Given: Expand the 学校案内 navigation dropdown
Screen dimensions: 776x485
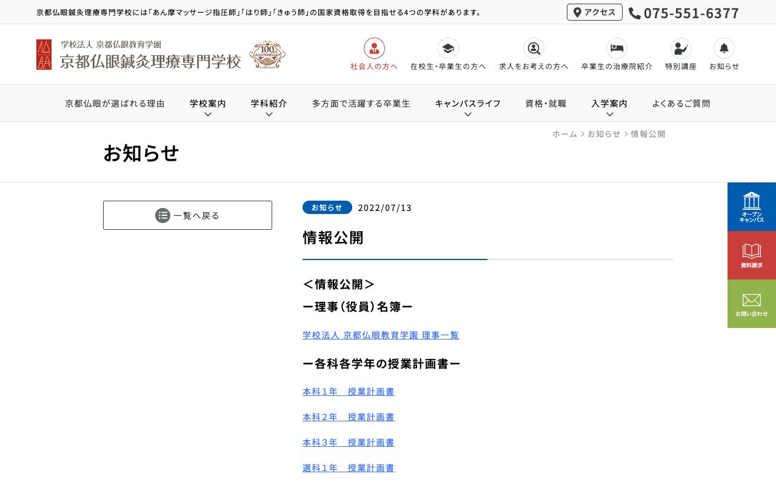Looking at the screenshot, I should (x=207, y=103).
